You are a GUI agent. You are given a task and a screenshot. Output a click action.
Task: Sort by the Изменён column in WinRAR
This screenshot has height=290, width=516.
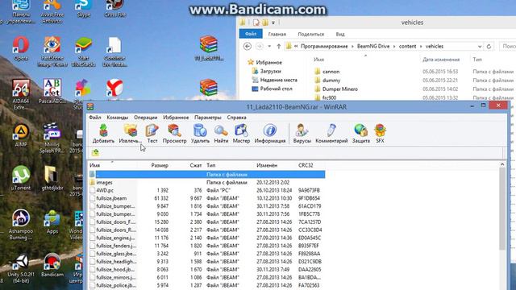[x=267, y=165]
